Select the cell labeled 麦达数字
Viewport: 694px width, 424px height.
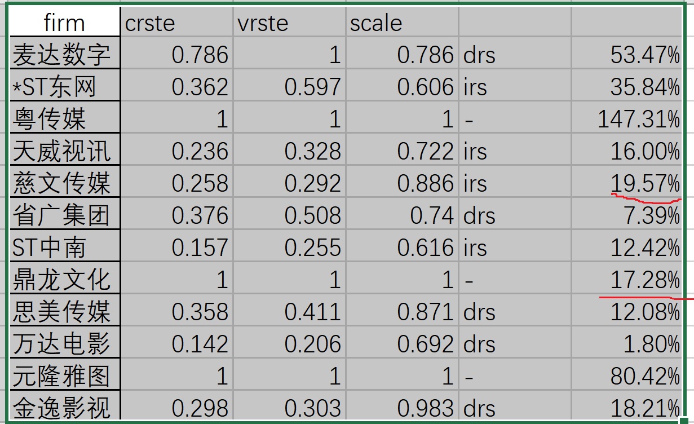click(64, 55)
